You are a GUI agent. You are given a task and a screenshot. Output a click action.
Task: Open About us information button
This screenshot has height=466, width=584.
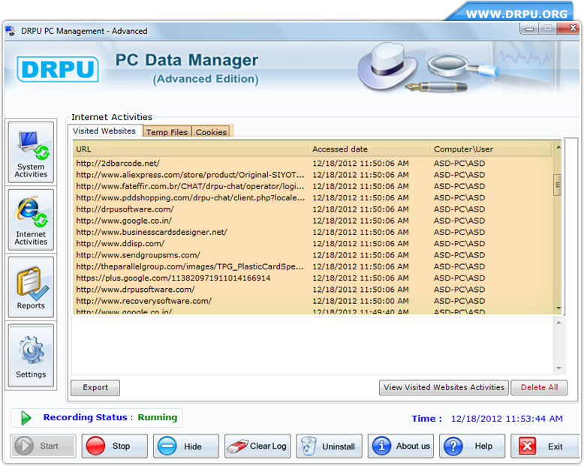pyautogui.click(x=401, y=446)
